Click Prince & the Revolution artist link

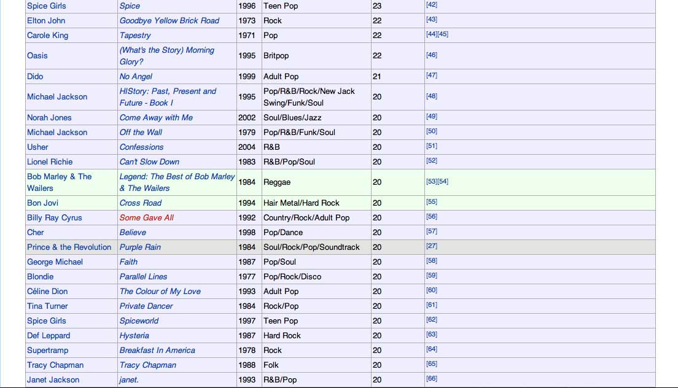pos(69,247)
